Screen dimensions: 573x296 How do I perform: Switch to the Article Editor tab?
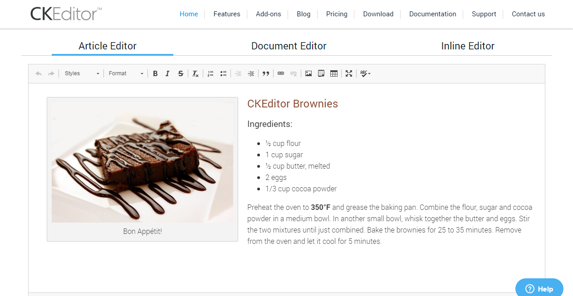click(x=108, y=46)
